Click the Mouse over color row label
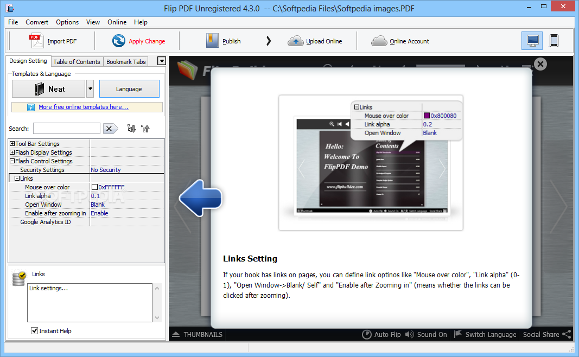579x357 pixels. pos(47,187)
